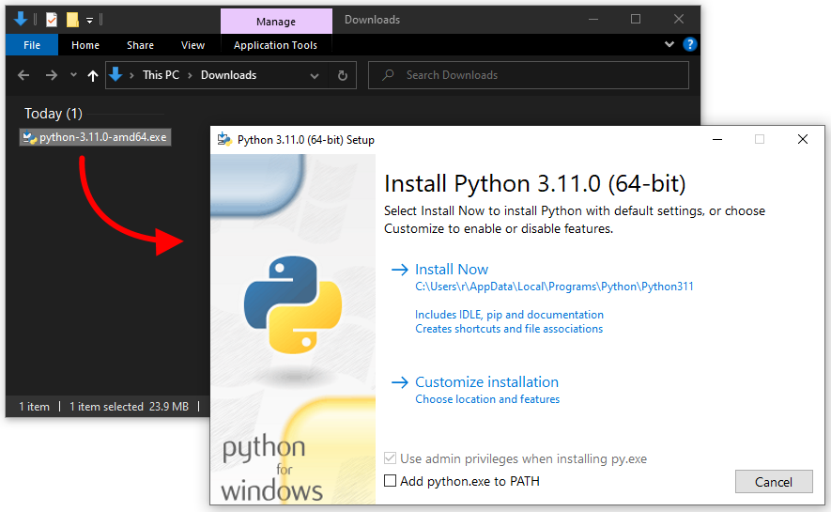Click 'Choose location and features' text
831x512 pixels.
point(487,399)
